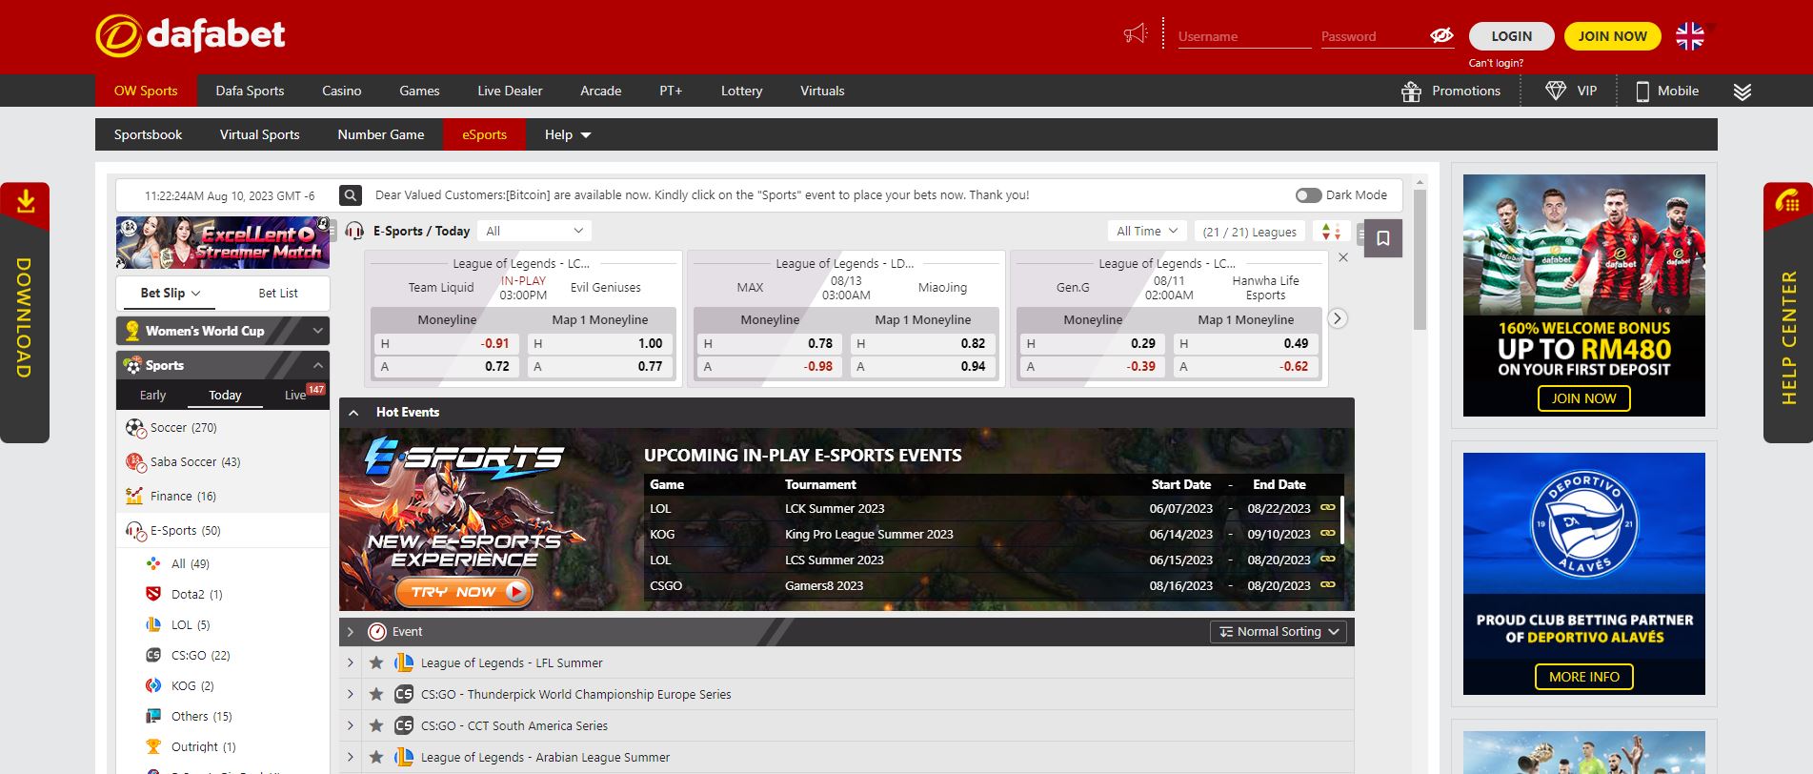The width and height of the screenshot is (1813, 774).
Task: Click the dafabet logo
Action: pyautogui.click(x=191, y=35)
